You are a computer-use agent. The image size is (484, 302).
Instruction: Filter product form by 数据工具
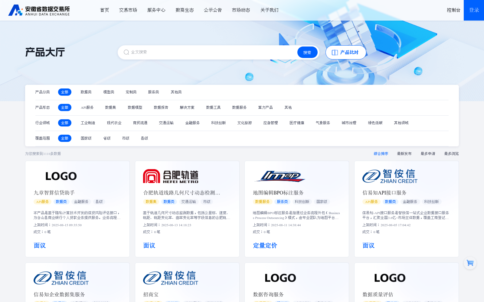tap(213, 108)
